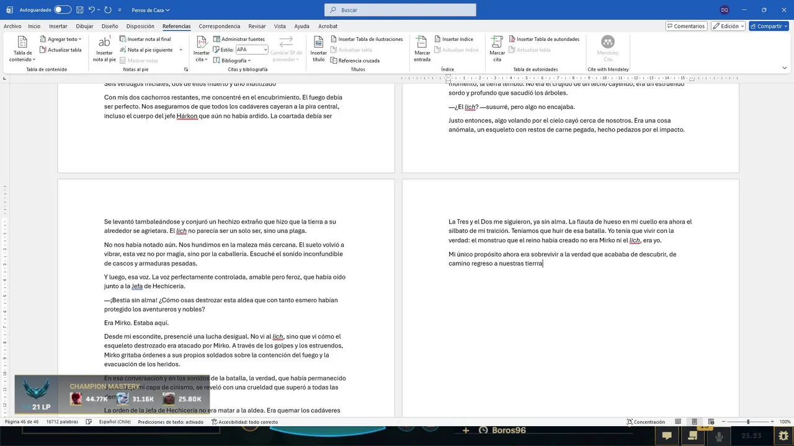Click the Página 46 de 46 indicator
Image resolution: width=794 pixels, height=446 pixels.
pos(22,422)
